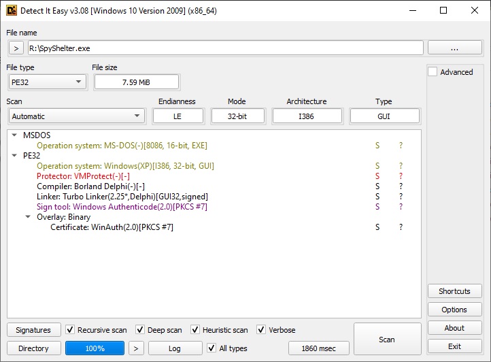Click the Detect It Easy app icon

tap(12, 11)
